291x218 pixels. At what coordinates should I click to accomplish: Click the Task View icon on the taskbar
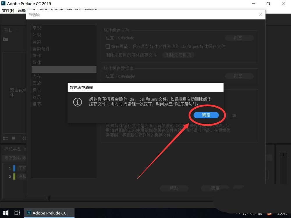(17, 213)
